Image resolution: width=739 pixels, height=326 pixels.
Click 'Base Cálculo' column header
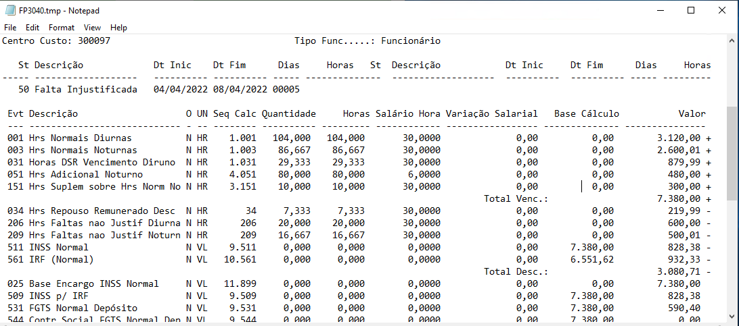(x=587, y=113)
